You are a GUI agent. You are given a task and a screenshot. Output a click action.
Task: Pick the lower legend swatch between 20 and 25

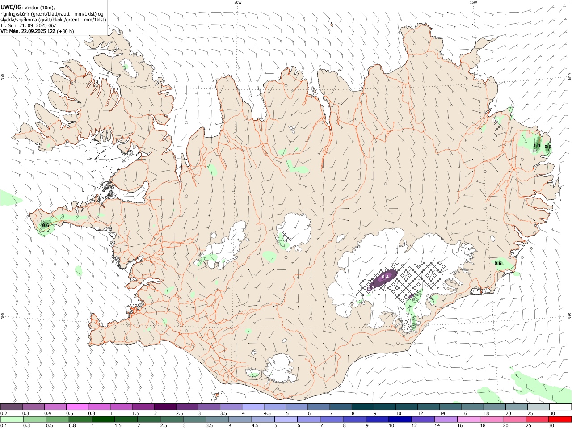coord(513,420)
